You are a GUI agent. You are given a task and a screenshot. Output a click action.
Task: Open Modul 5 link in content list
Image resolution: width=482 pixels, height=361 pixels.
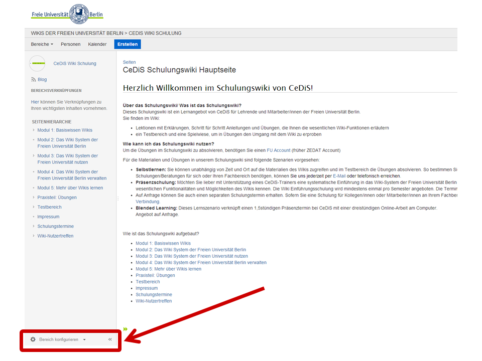pos(169,269)
